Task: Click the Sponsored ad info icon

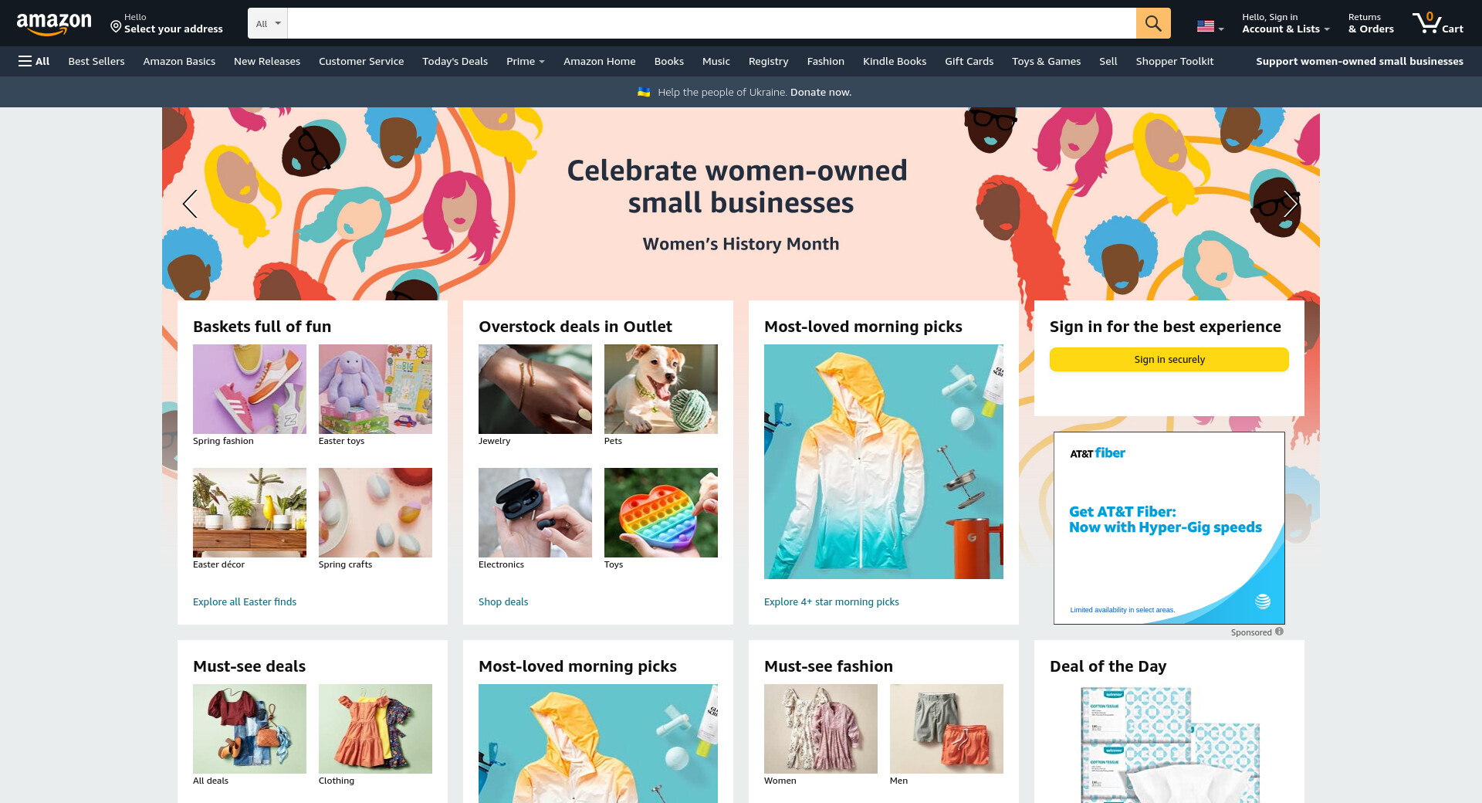Action: coord(1279,632)
